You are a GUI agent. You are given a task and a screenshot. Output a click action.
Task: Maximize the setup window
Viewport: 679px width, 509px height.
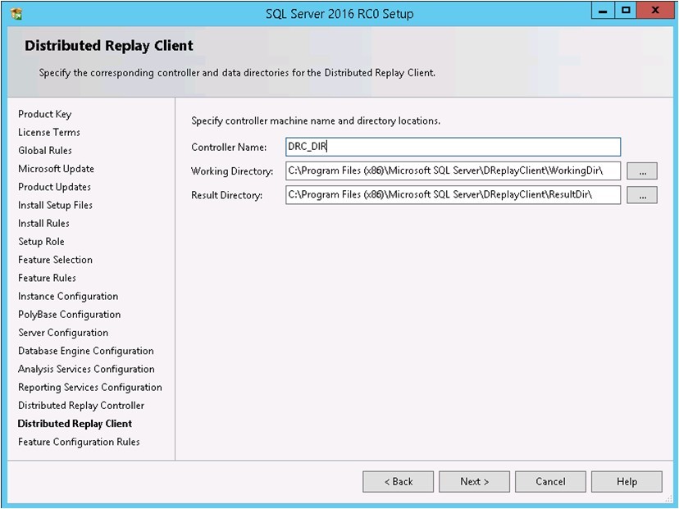pos(626,11)
